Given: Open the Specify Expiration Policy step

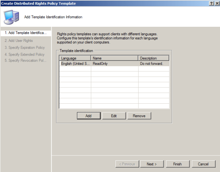Looking at the screenshot, I should coord(25,47).
